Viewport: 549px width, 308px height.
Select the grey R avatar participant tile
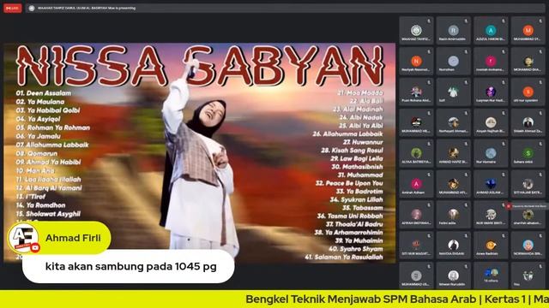[453, 31]
